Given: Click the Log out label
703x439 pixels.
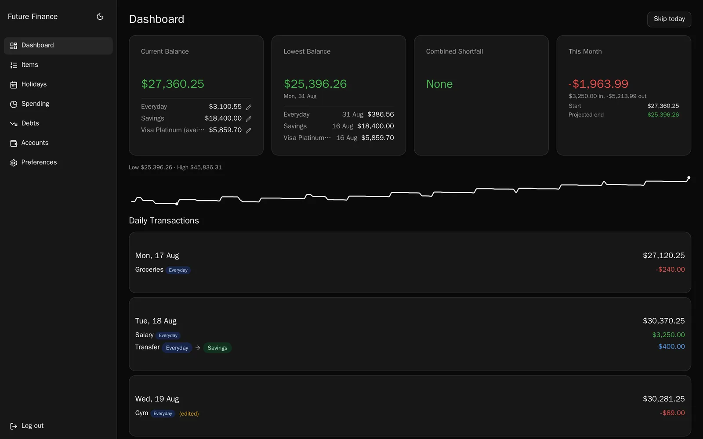Looking at the screenshot, I should (33, 426).
